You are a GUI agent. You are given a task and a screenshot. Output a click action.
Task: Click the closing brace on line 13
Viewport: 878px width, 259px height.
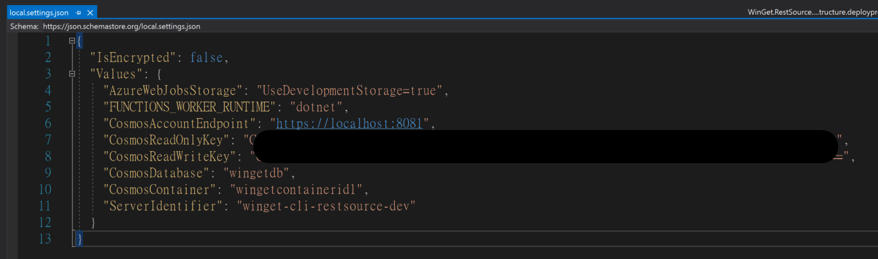pos(79,239)
